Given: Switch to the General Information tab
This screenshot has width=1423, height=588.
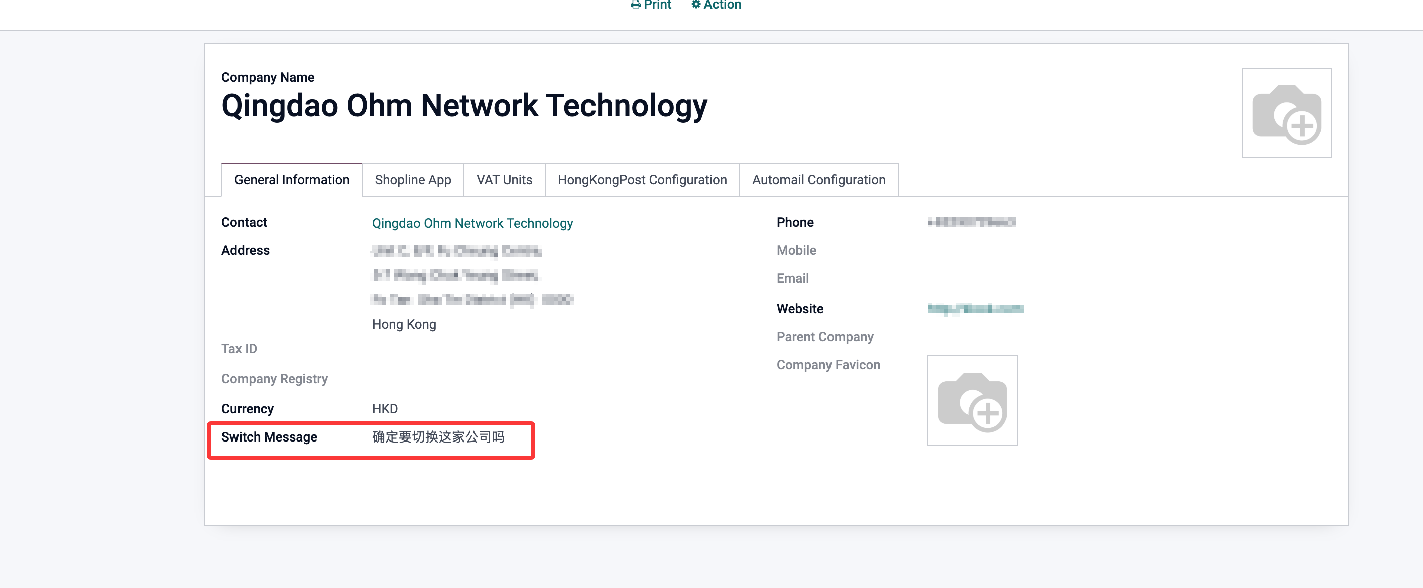Looking at the screenshot, I should coord(292,180).
